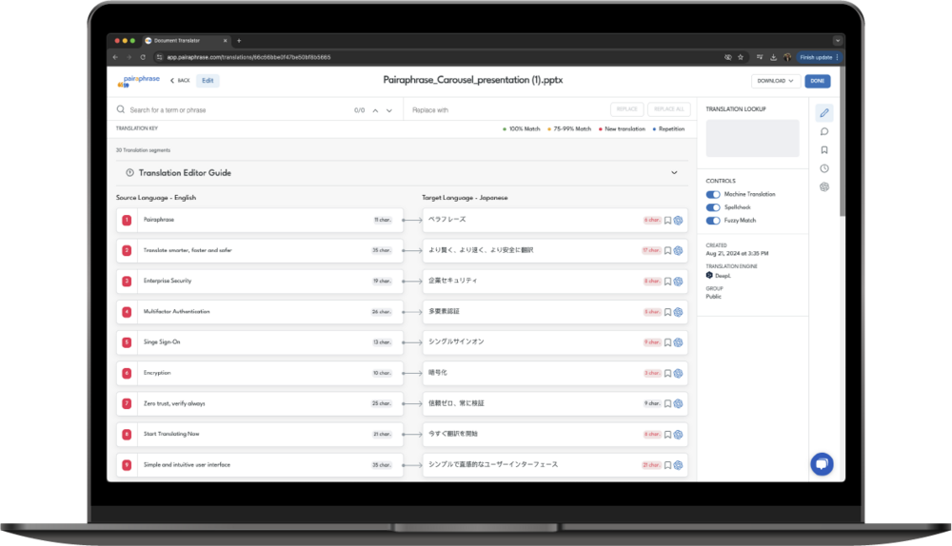Go to next search result arrow
This screenshot has width=952, height=546.
click(x=389, y=110)
